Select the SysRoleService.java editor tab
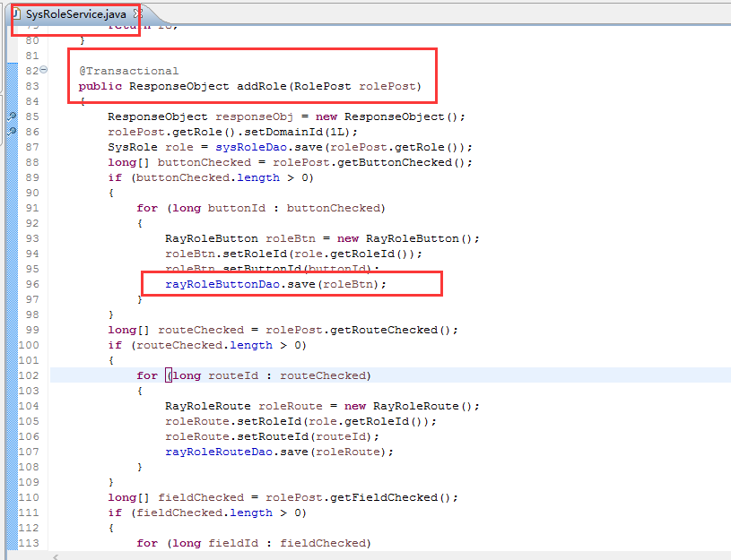The height and width of the screenshot is (560, 731). point(74,14)
